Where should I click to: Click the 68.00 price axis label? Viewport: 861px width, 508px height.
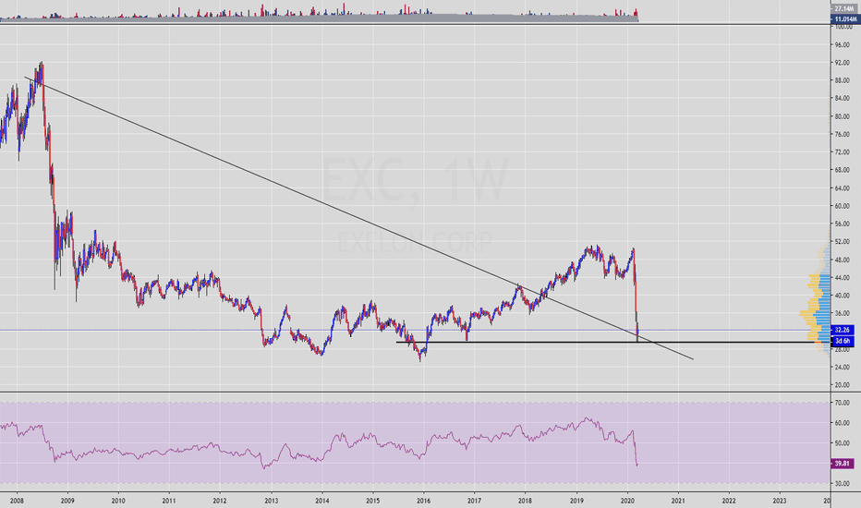pos(843,170)
